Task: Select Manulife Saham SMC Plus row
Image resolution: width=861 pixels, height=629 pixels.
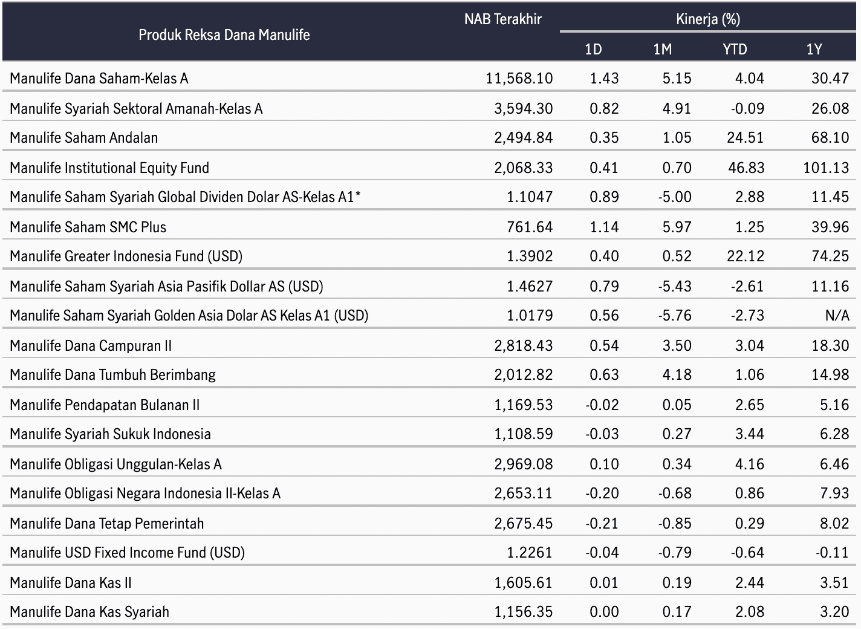Action: coord(429,227)
